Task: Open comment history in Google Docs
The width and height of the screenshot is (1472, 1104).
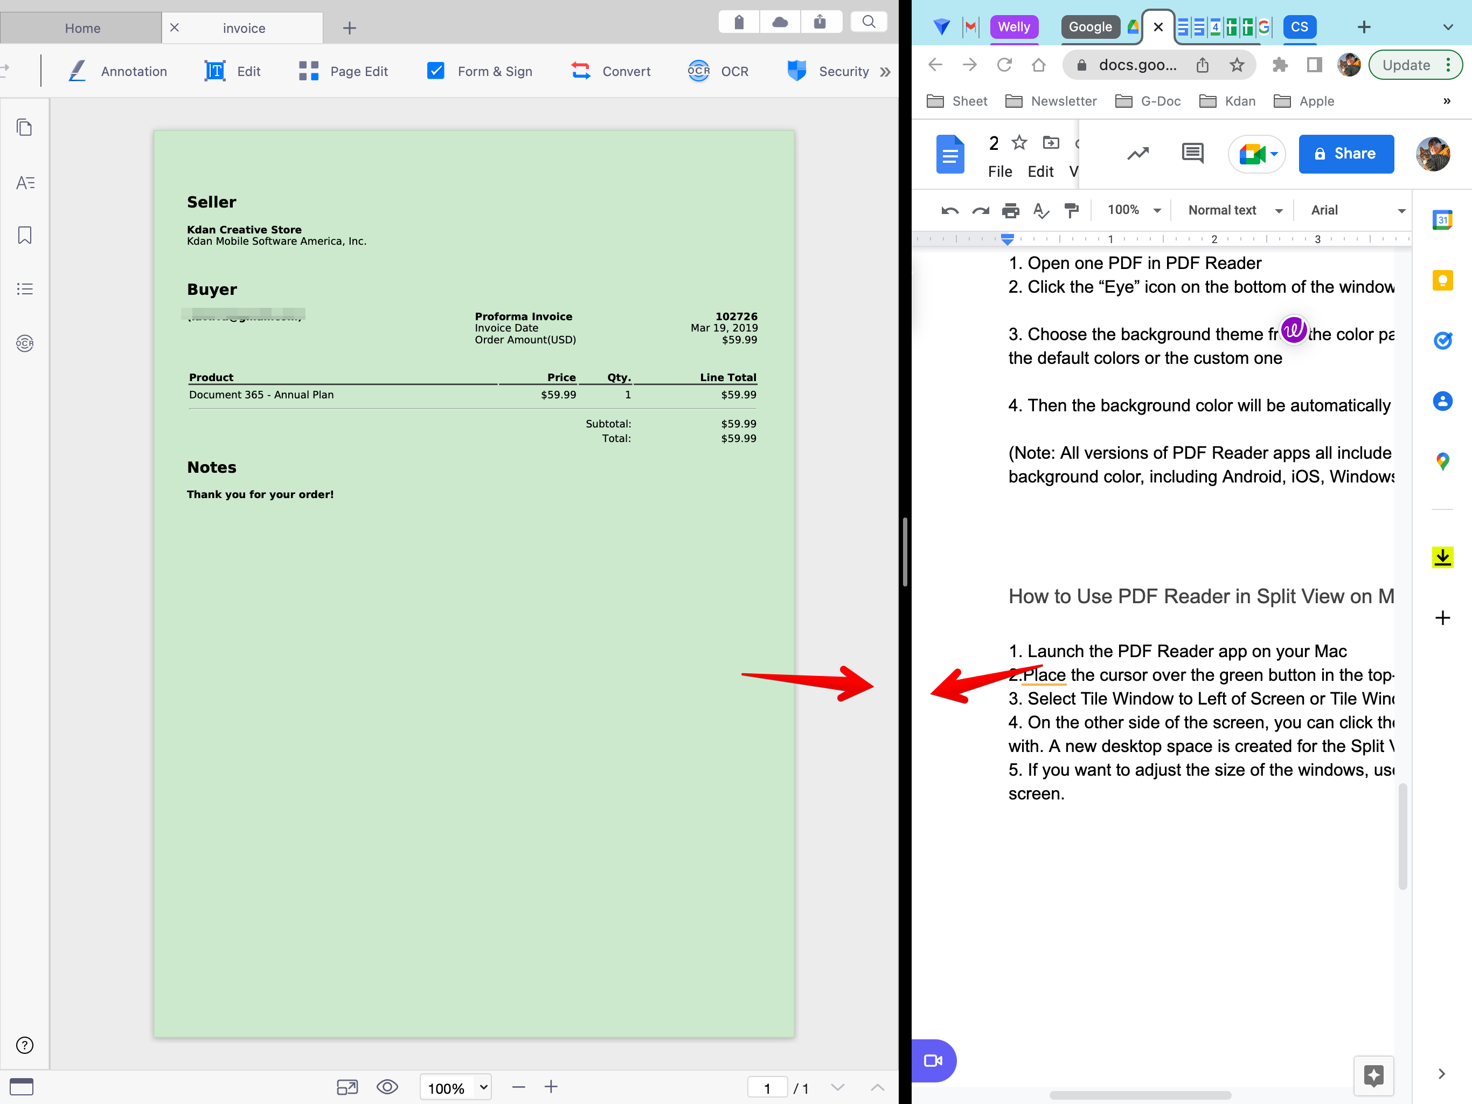Action: point(1192,154)
